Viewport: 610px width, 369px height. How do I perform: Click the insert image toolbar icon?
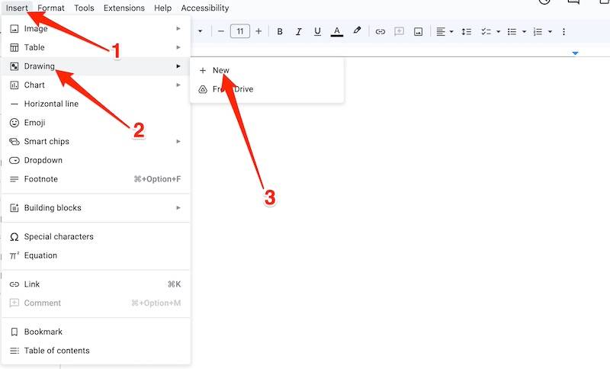pyautogui.click(x=418, y=31)
